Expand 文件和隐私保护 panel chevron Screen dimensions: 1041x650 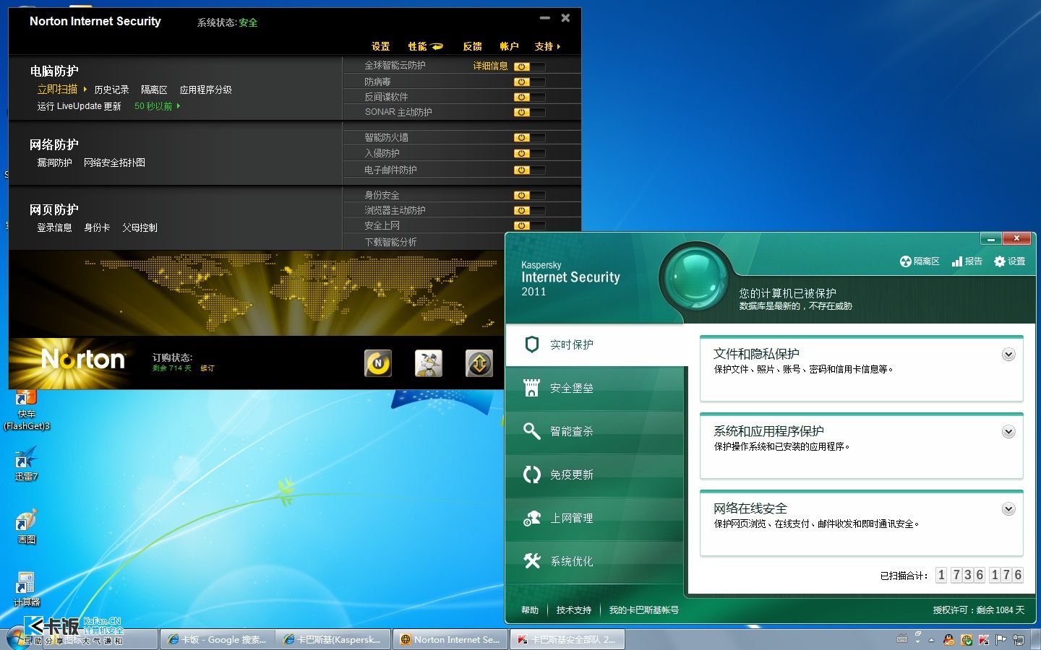pyautogui.click(x=1008, y=355)
